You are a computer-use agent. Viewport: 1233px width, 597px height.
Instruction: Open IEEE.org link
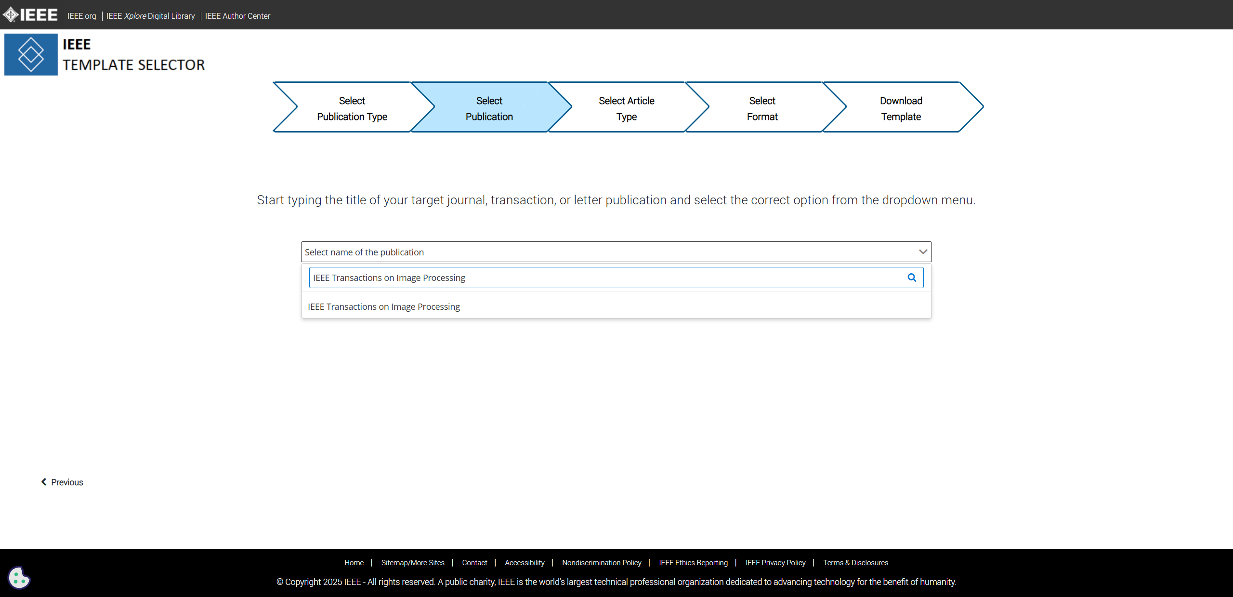click(x=82, y=16)
